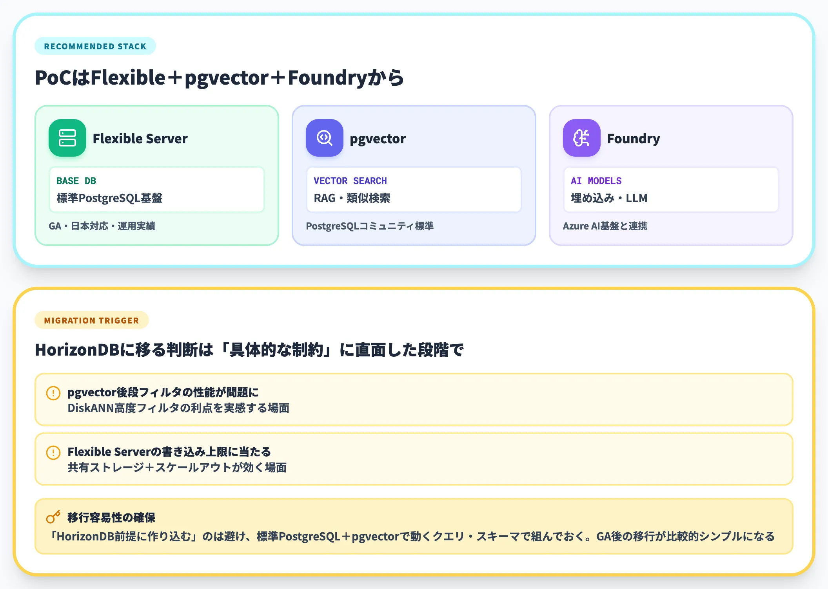This screenshot has width=828, height=589.
Task: Click the title pgvector後段フィルタの性能が問題に
Action: click(163, 392)
